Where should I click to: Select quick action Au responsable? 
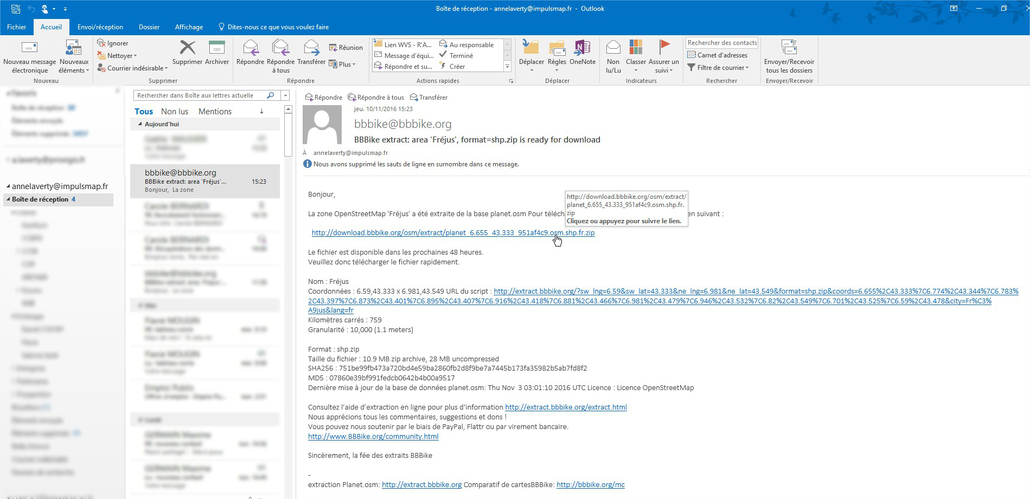click(467, 44)
